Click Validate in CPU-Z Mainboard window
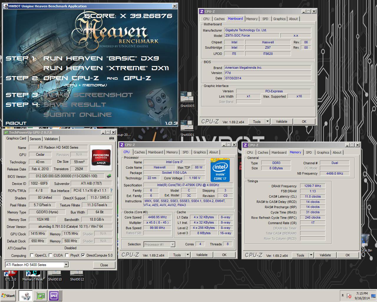The image size is (377, 302). (282, 122)
